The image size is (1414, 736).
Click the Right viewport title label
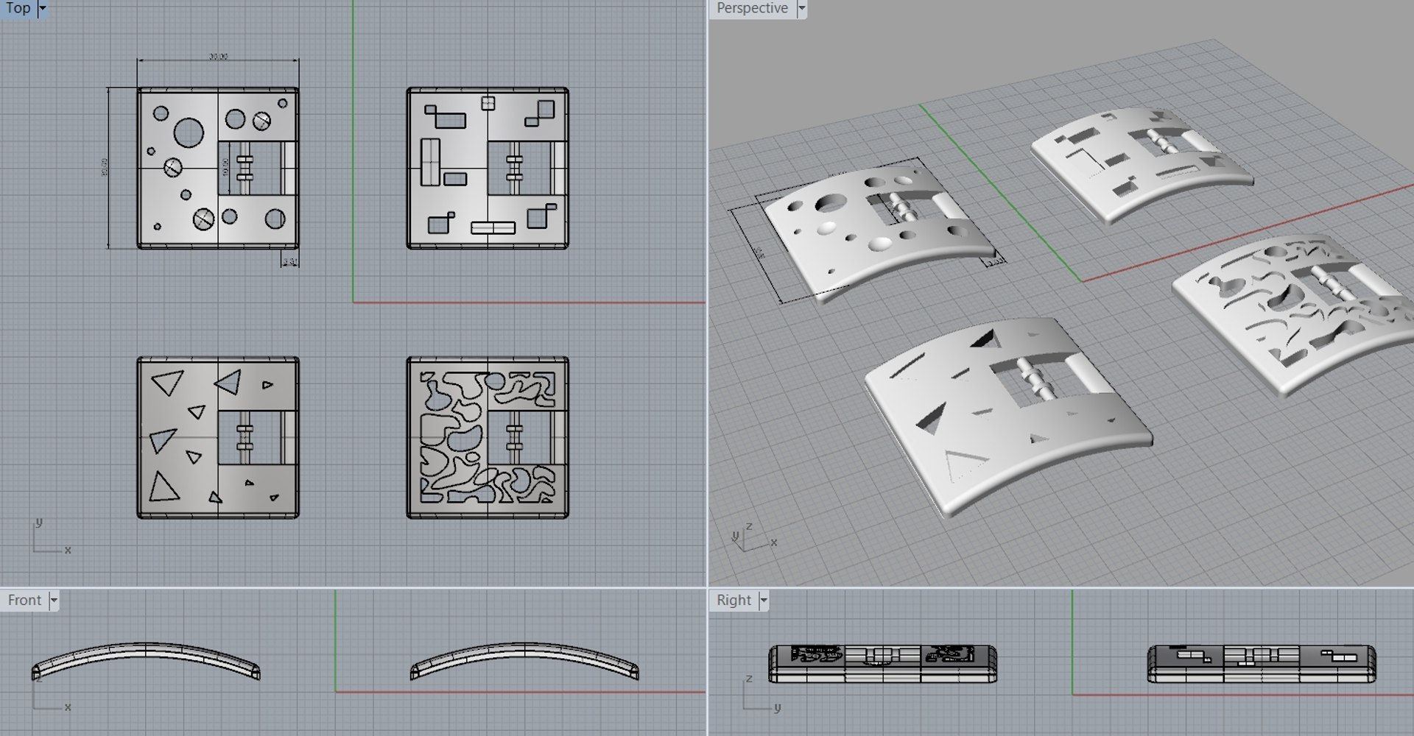click(x=734, y=601)
